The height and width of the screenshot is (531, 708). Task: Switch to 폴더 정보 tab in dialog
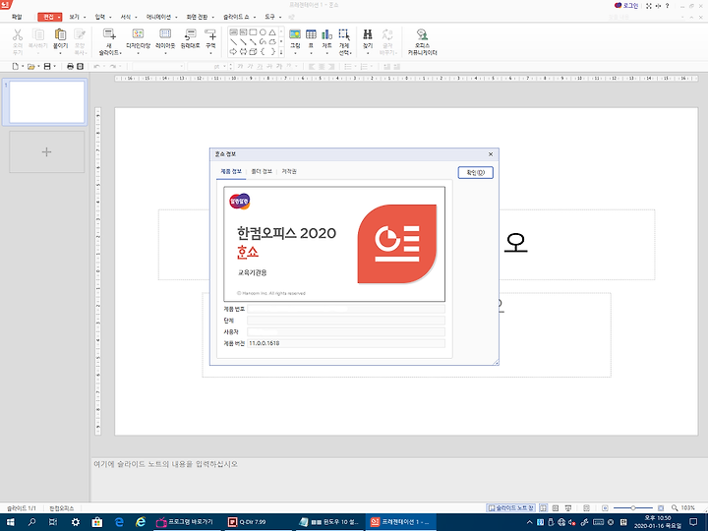(262, 171)
